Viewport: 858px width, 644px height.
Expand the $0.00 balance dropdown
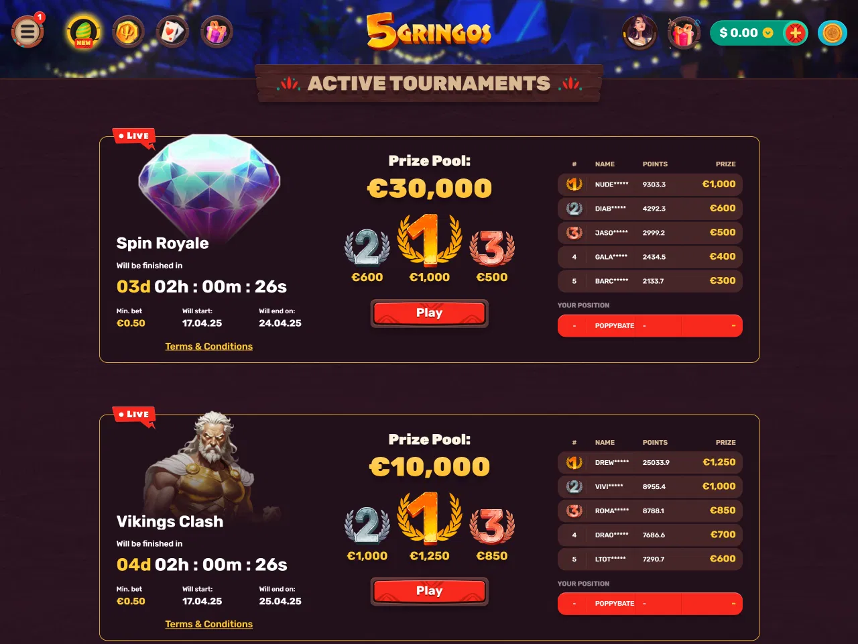[x=768, y=33]
